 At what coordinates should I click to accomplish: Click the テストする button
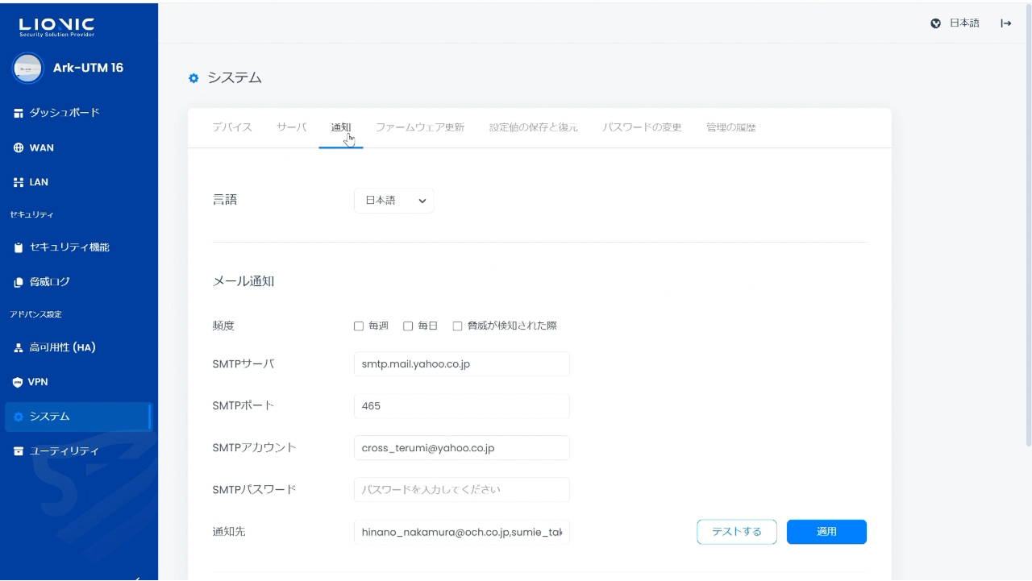736,532
